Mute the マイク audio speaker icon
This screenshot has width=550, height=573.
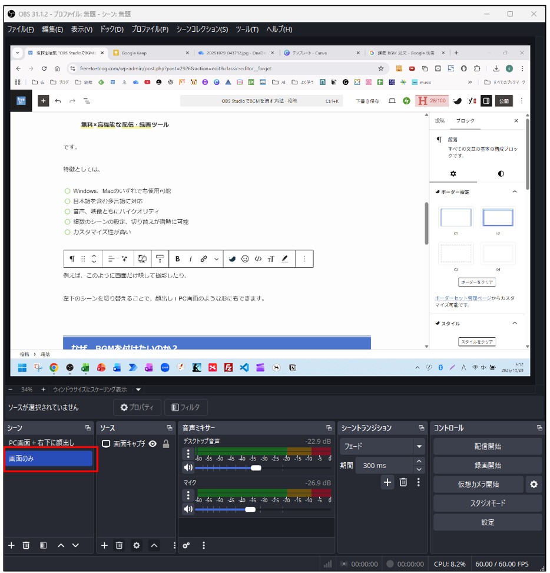point(188,509)
